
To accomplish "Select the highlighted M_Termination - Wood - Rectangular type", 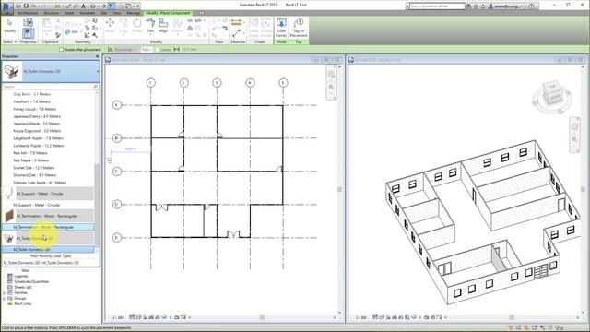I will click(x=48, y=228).
